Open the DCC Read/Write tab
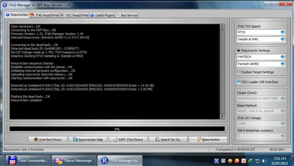 click(74, 15)
